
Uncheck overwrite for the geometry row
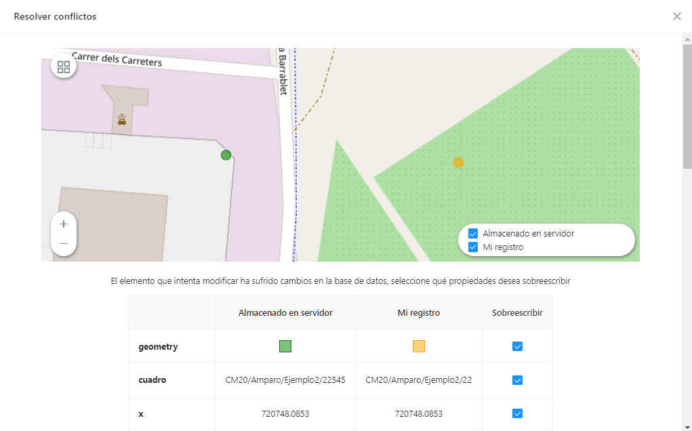click(x=517, y=346)
